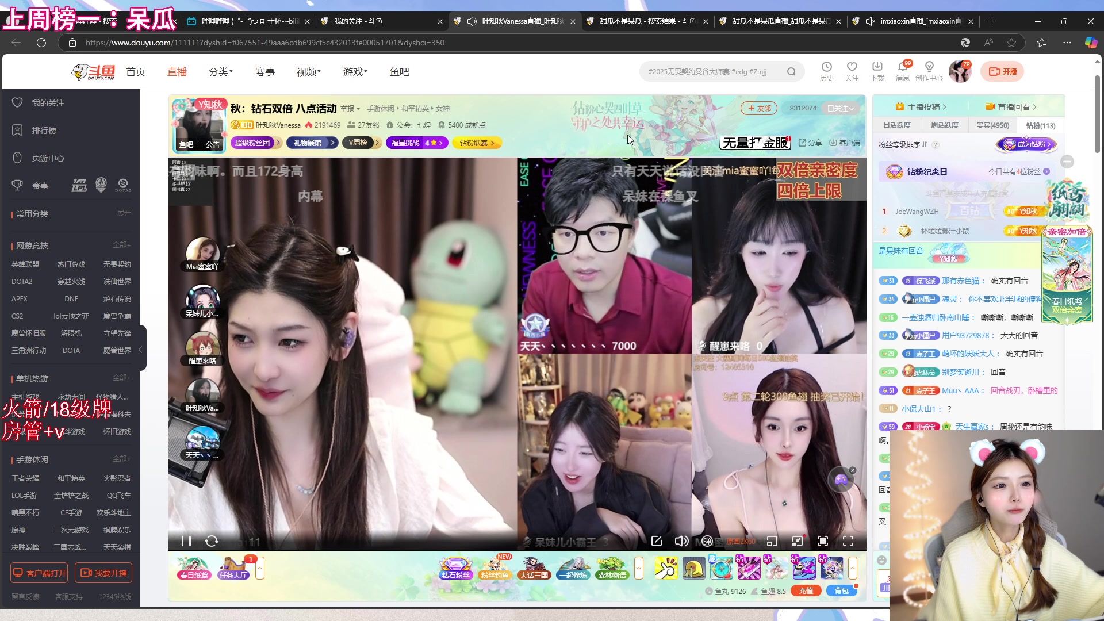Click the +友邻 button

[x=759, y=108]
